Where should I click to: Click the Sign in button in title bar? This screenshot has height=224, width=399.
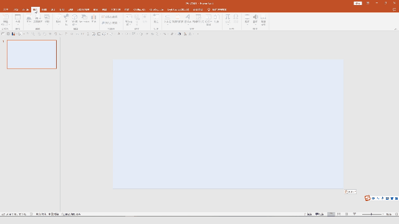pyautogui.click(x=358, y=3)
